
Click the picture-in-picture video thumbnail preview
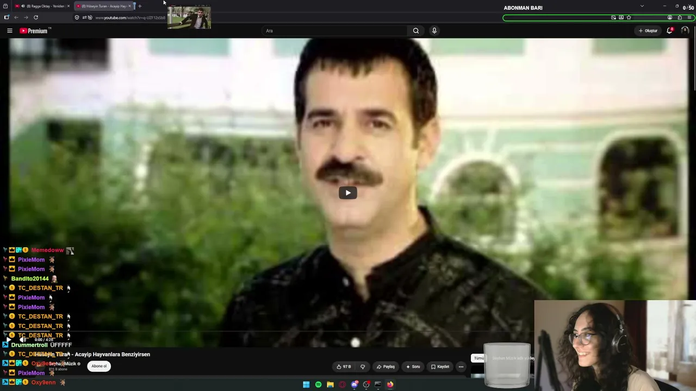189,17
